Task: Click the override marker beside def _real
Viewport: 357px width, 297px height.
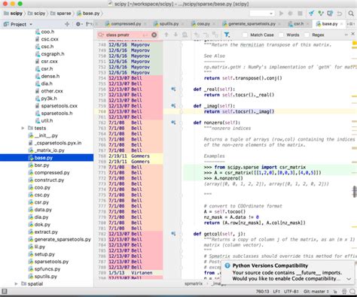Action: (x=173, y=89)
